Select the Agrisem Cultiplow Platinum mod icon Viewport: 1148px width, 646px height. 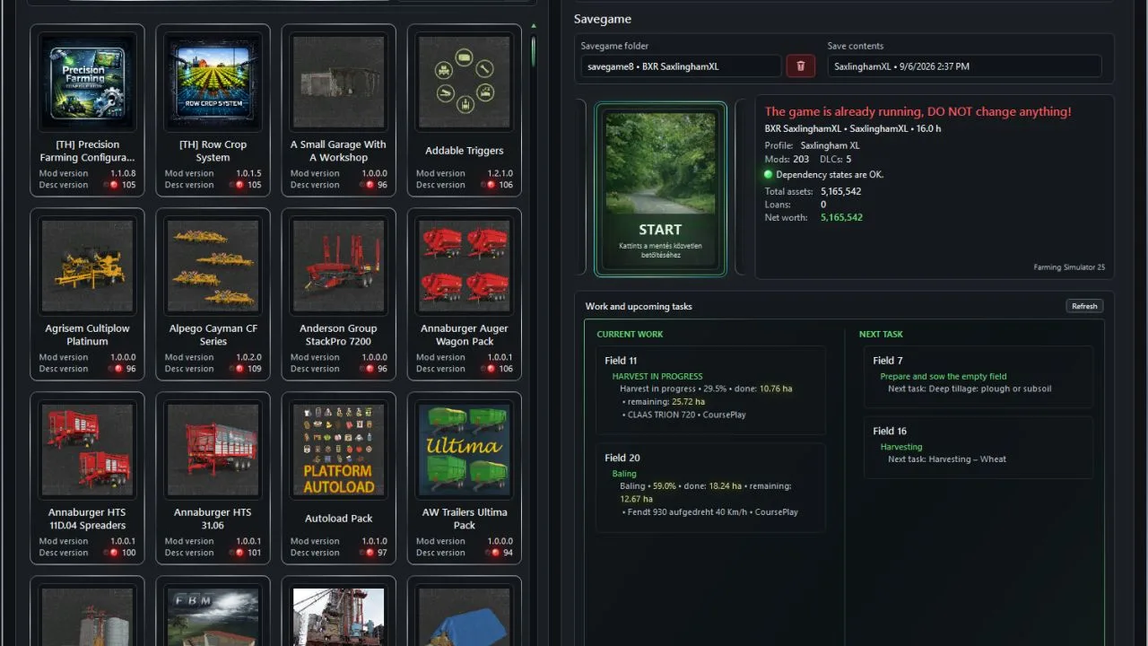tap(87, 266)
